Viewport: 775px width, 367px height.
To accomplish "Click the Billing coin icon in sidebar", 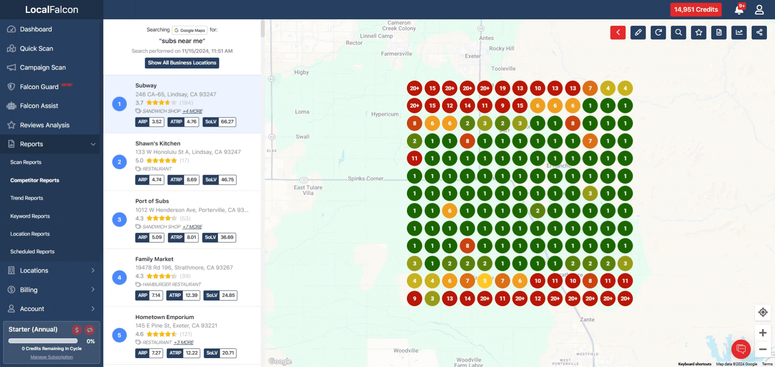I will [11, 290].
